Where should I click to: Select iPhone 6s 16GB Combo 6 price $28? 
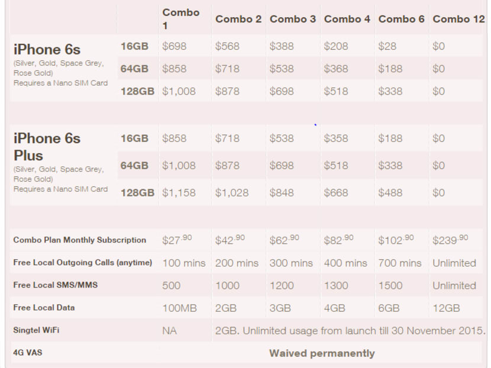(387, 46)
